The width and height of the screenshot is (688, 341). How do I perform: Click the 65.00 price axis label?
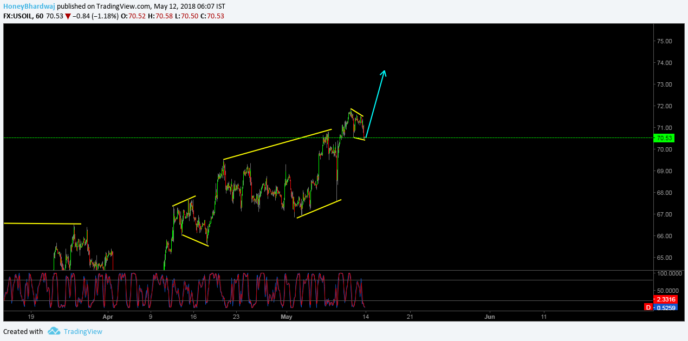[664, 258]
